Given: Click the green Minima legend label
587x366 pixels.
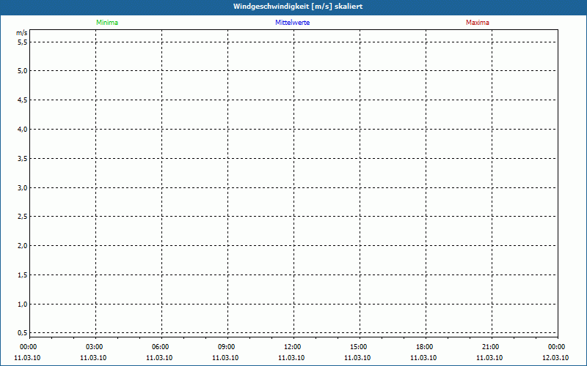Looking at the screenshot, I should pyautogui.click(x=107, y=23).
